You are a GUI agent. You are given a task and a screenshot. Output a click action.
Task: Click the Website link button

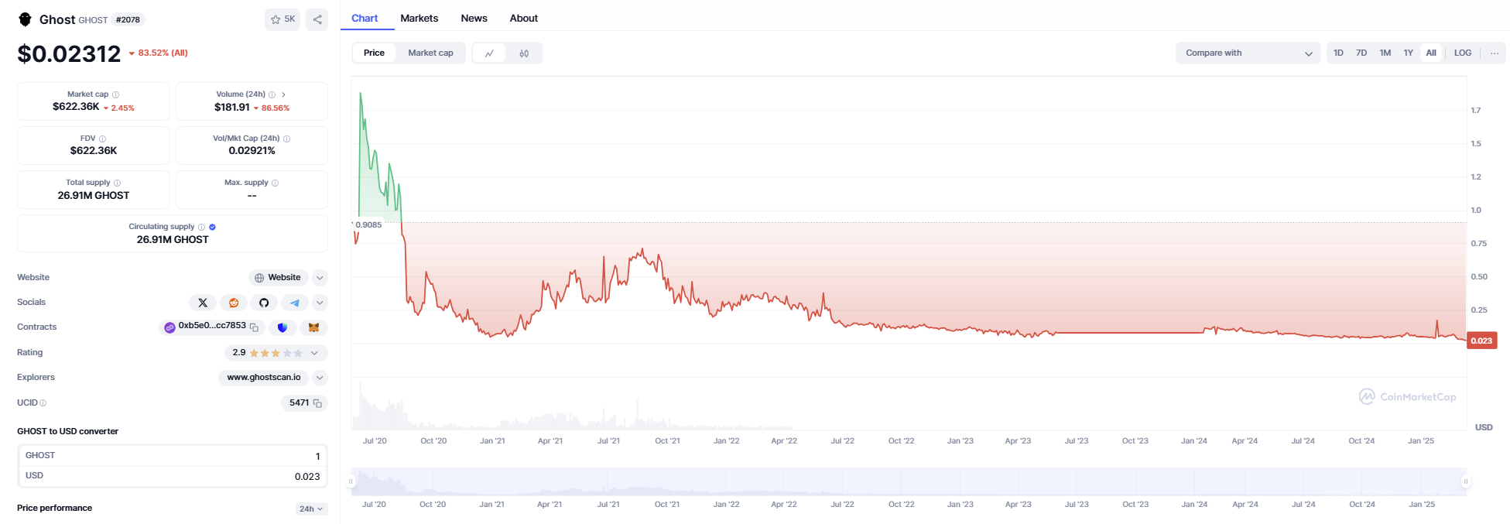coord(279,277)
